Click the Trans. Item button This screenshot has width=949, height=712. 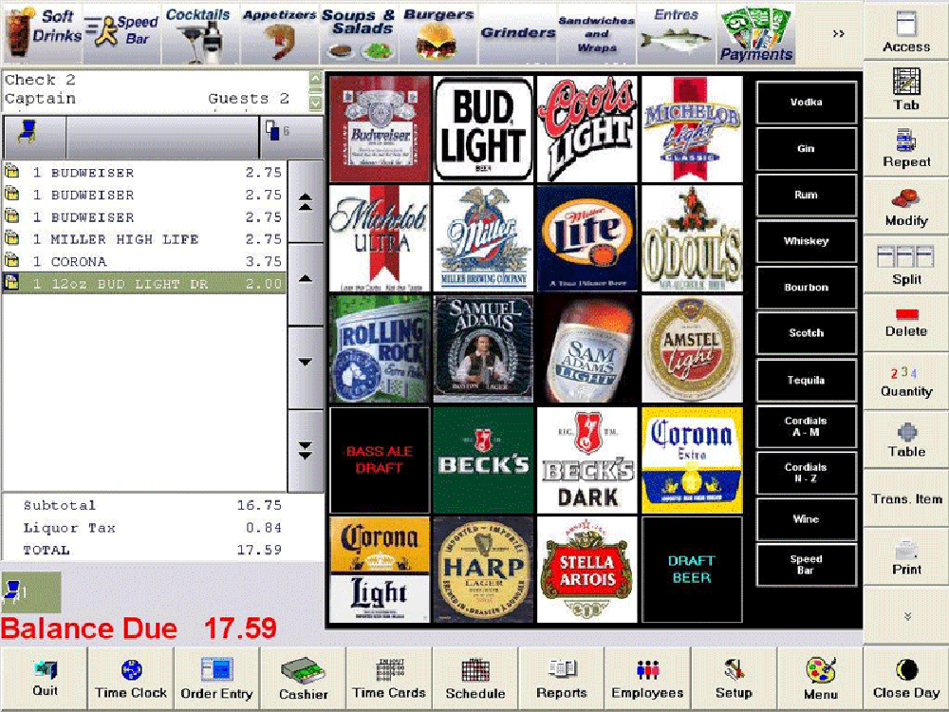pos(906,499)
